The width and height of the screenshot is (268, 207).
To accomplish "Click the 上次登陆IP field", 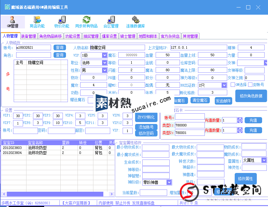I will click(x=199, y=47).
